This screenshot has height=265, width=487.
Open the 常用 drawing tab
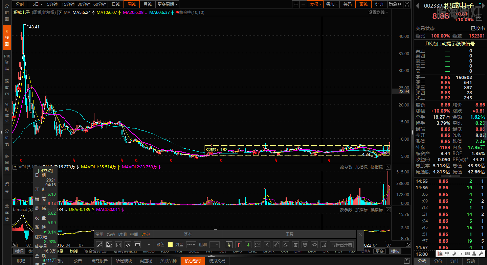coord(99,234)
